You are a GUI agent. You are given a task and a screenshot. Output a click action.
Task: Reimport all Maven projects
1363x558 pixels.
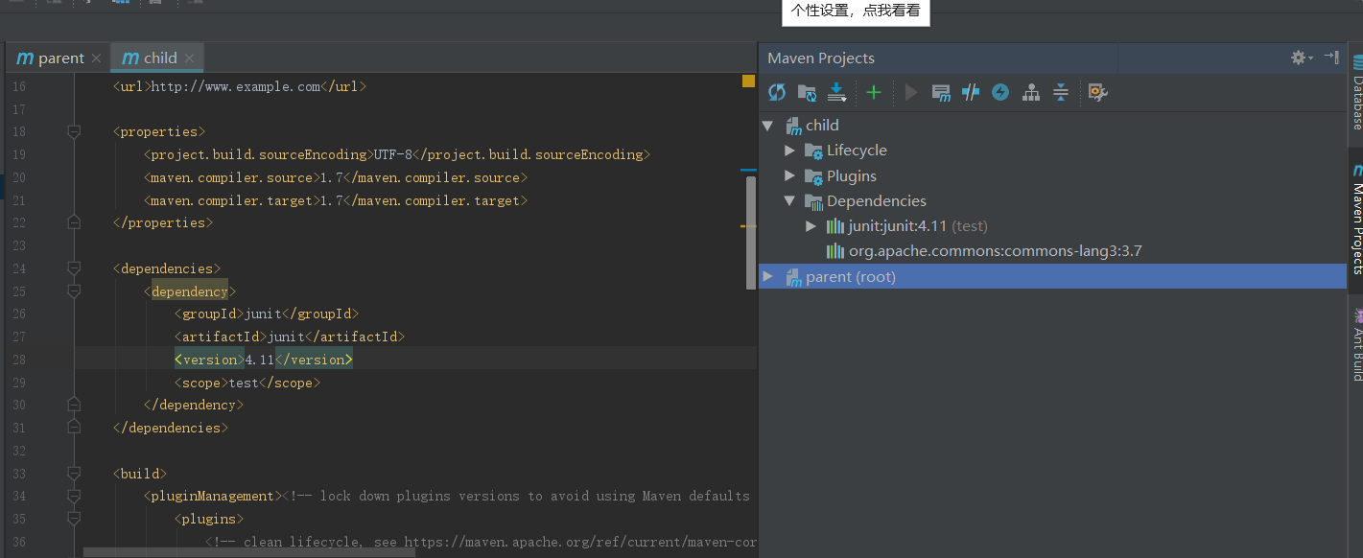[x=777, y=92]
